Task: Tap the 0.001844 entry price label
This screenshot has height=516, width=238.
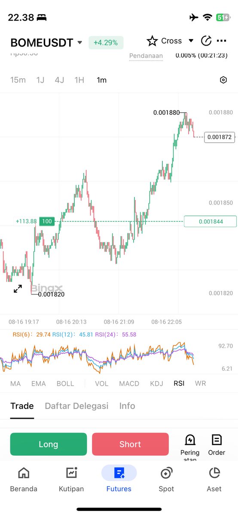Action: 210,221
